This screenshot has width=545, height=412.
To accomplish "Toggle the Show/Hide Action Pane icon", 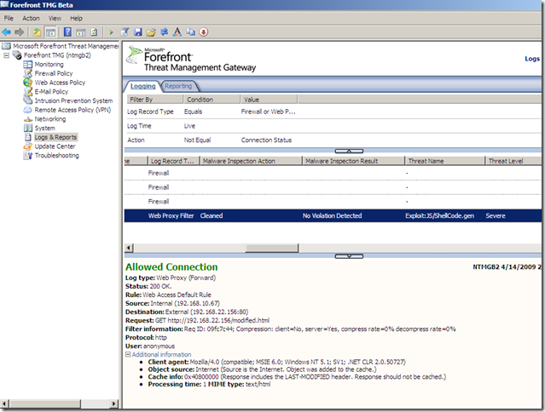I will coord(81,32).
